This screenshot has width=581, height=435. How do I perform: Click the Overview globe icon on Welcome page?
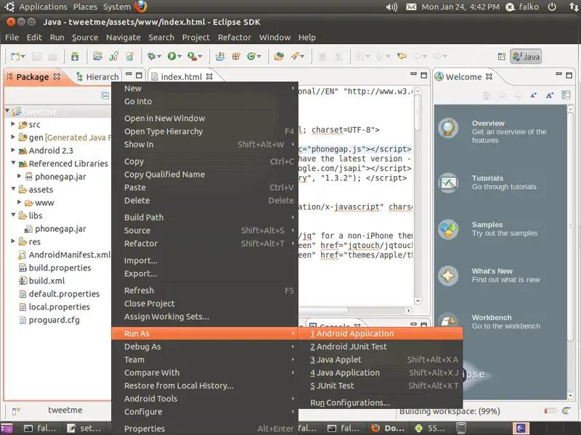pos(448,128)
